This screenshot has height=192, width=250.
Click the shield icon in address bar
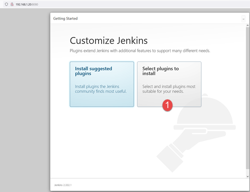pos(7,4)
